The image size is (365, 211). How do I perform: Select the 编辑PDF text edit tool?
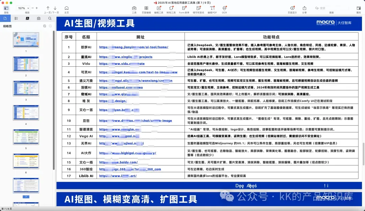click(x=212, y=8)
